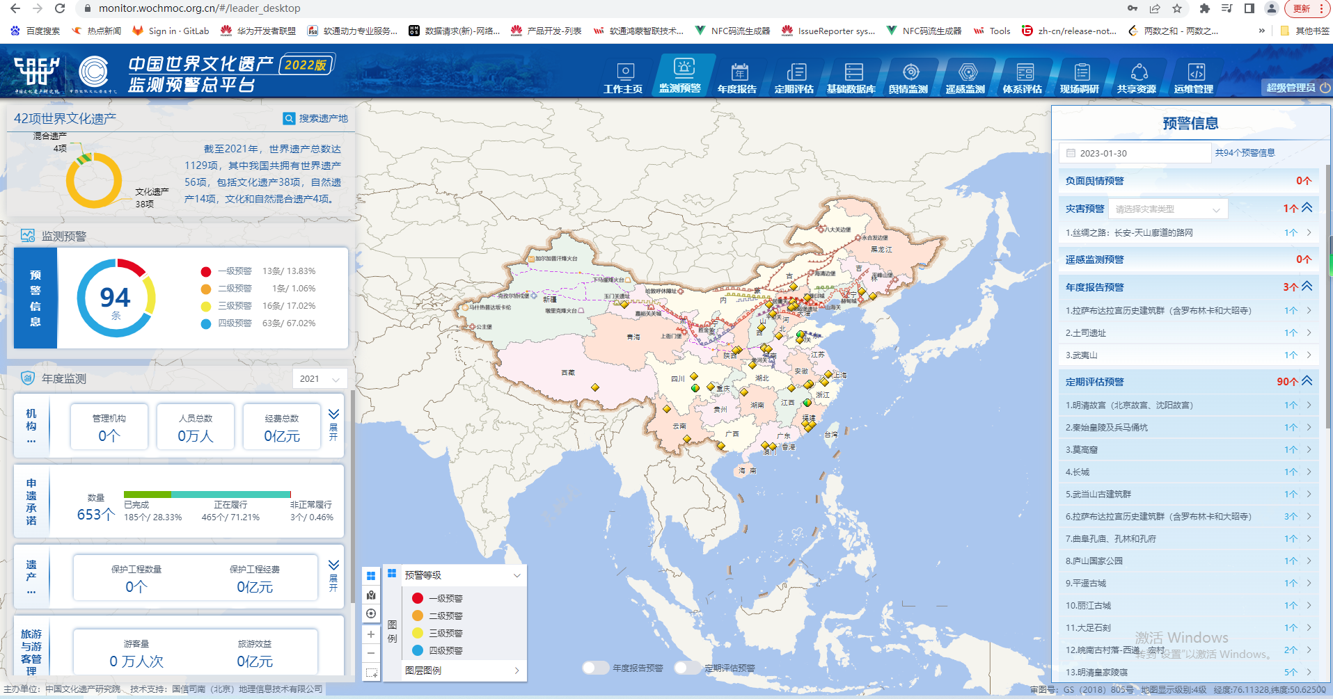Click 搜索遗产地 search link
Viewport: 1333px width, 699px height.
323,118
